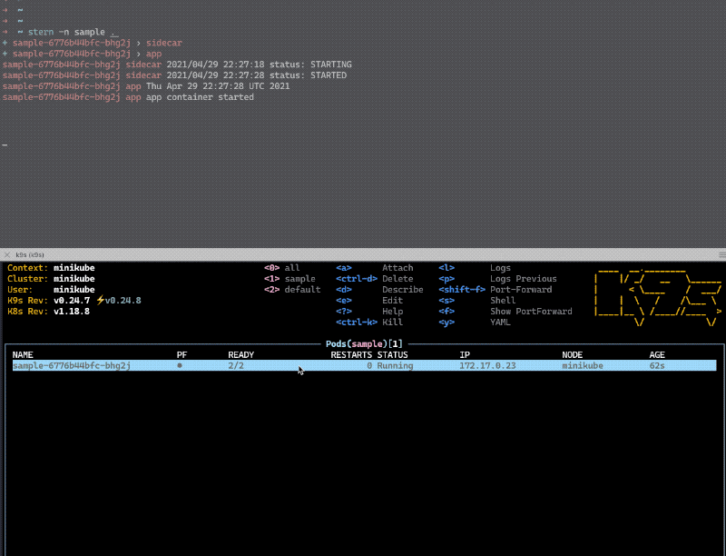This screenshot has height=556, width=726.
Task: Select pod sample-6776b44bfc-bhg2j row
Action: 364,365
